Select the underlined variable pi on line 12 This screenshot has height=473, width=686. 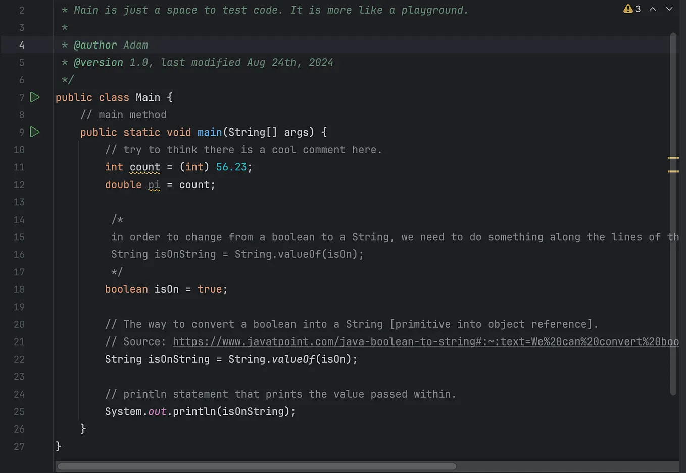coord(154,185)
